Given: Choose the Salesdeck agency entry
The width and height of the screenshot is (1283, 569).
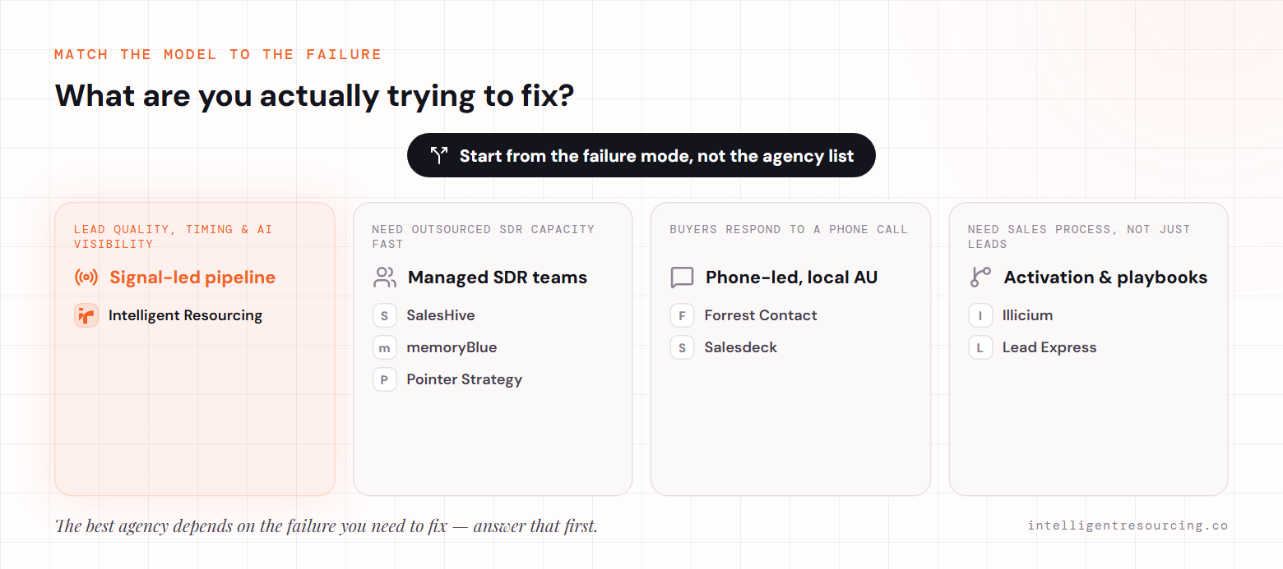Looking at the screenshot, I should pos(741,347).
